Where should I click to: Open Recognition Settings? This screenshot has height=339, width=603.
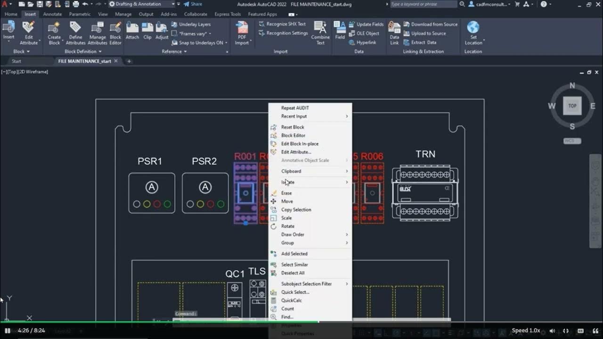[x=283, y=33]
